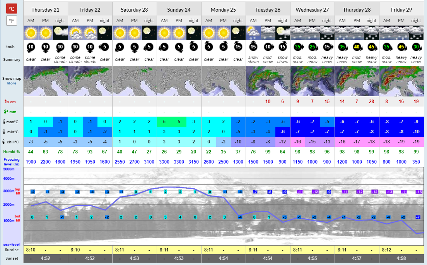Click the Tuesday 26 night 'snow shwrs' summary

point(283,60)
